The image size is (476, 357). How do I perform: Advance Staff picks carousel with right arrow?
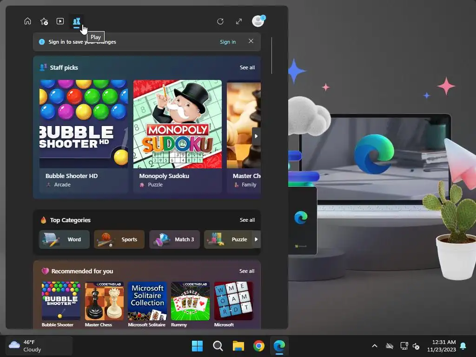(x=256, y=136)
